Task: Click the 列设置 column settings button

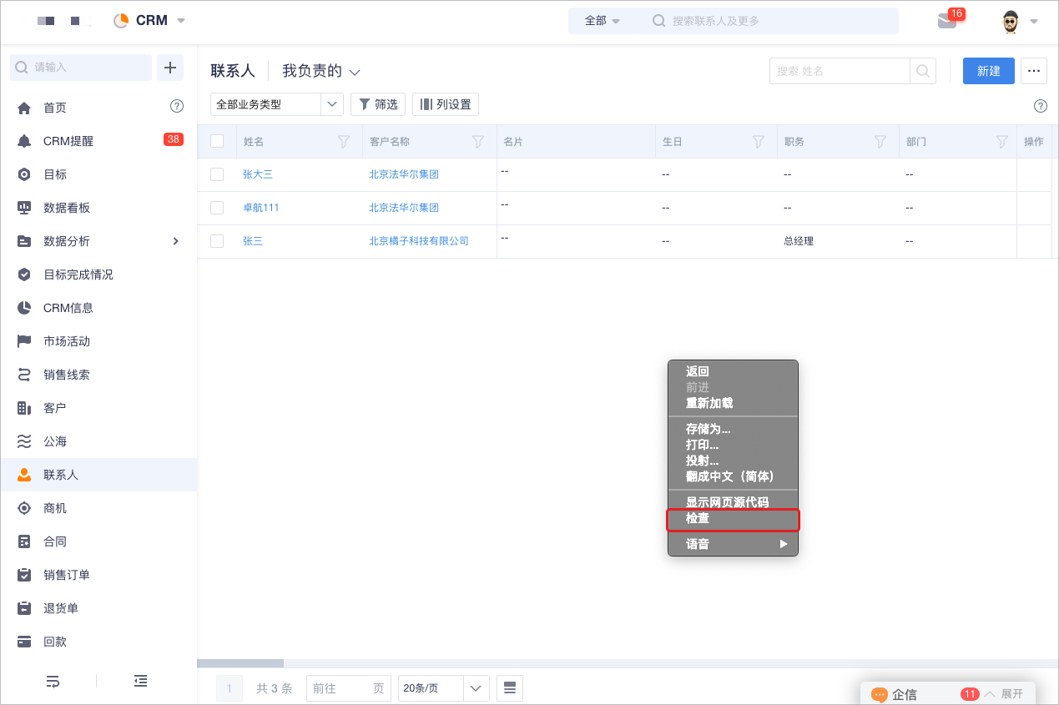Action: point(446,104)
